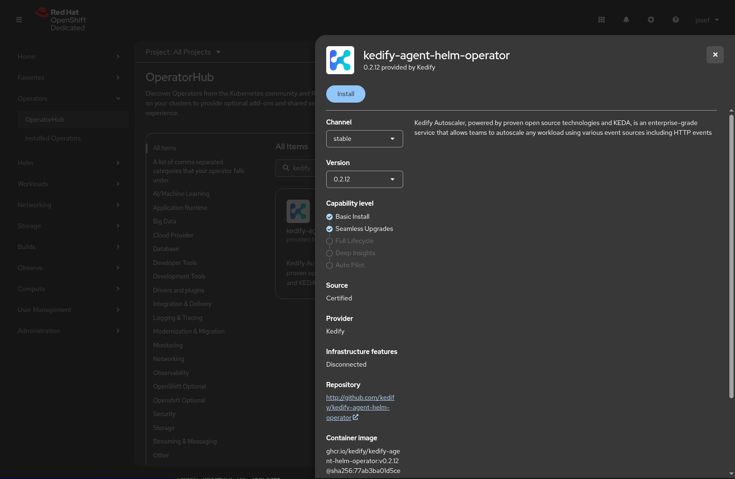Click the details panel vertical scrollbar
Image resolution: width=735 pixels, height=479 pixels.
pos(731,257)
